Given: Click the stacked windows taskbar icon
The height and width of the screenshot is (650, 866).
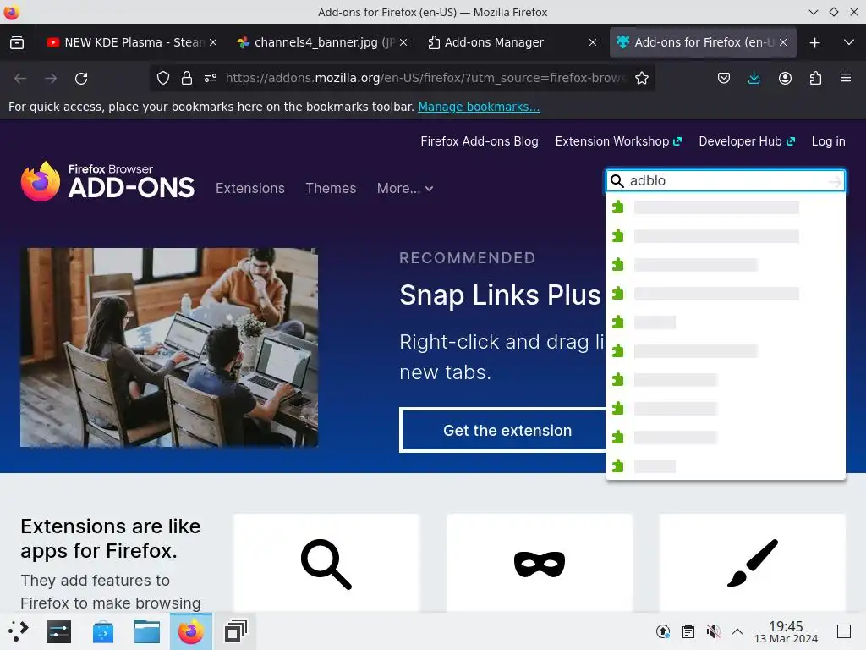Looking at the screenshot, I should click(235, 631).
